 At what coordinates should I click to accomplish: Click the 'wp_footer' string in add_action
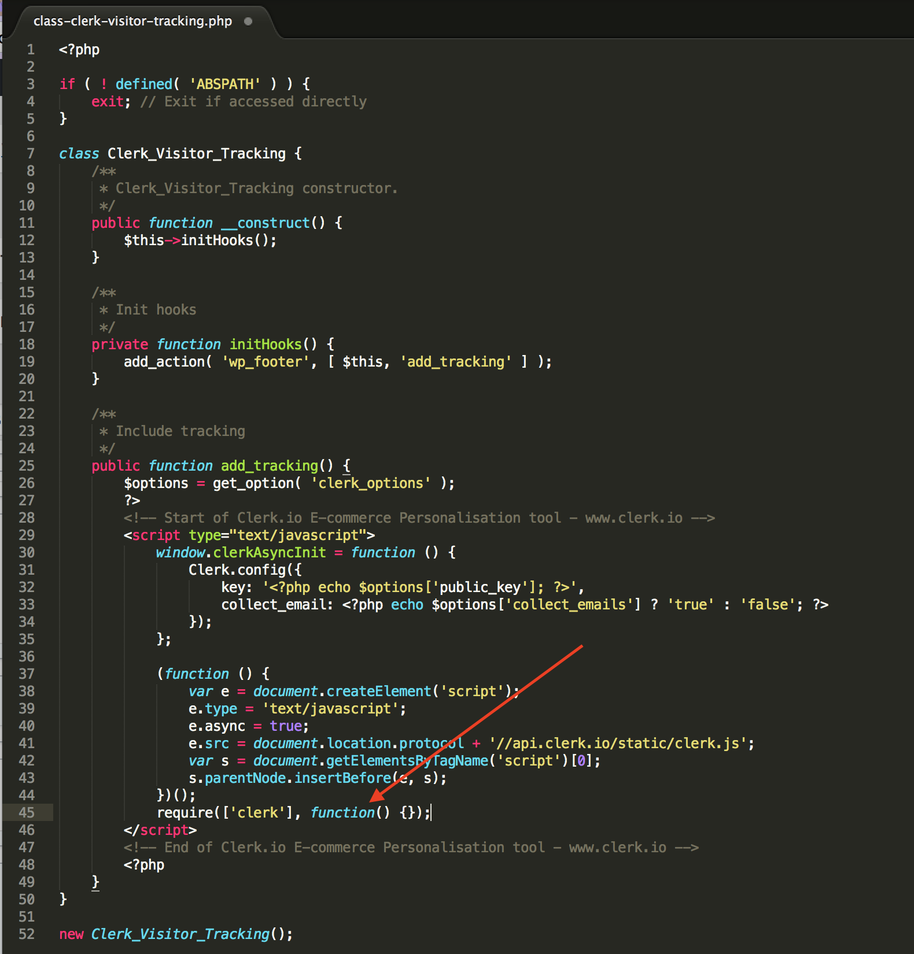coord(266,362)
